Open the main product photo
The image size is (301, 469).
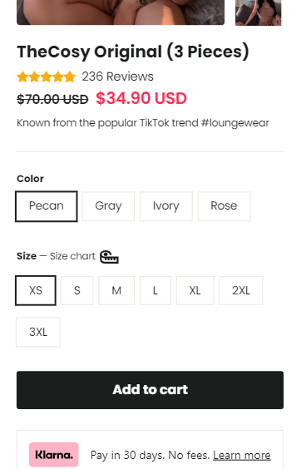coord(121,12)
